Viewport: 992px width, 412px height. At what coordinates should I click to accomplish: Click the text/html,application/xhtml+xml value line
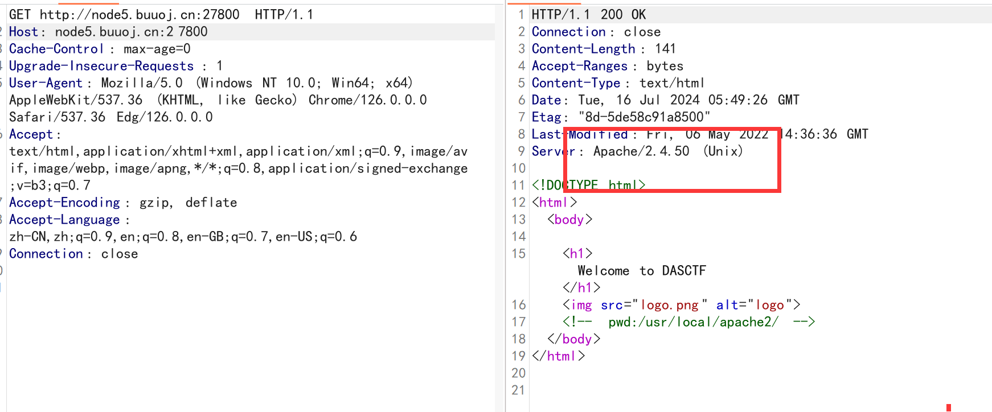tap(239, 151)
